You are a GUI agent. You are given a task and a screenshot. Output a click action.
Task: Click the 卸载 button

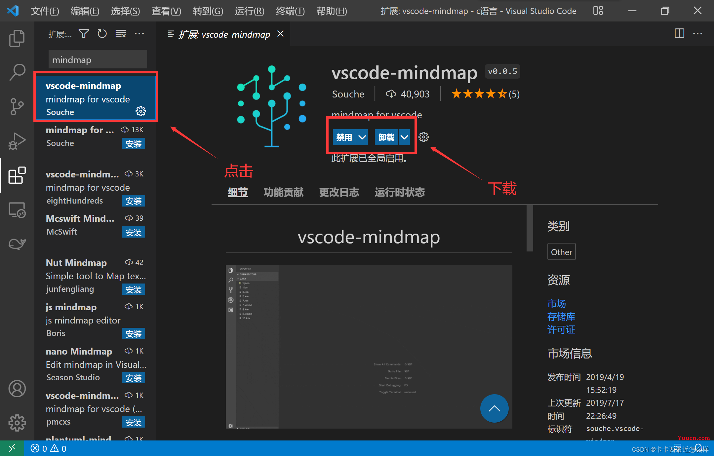point(386,137)
